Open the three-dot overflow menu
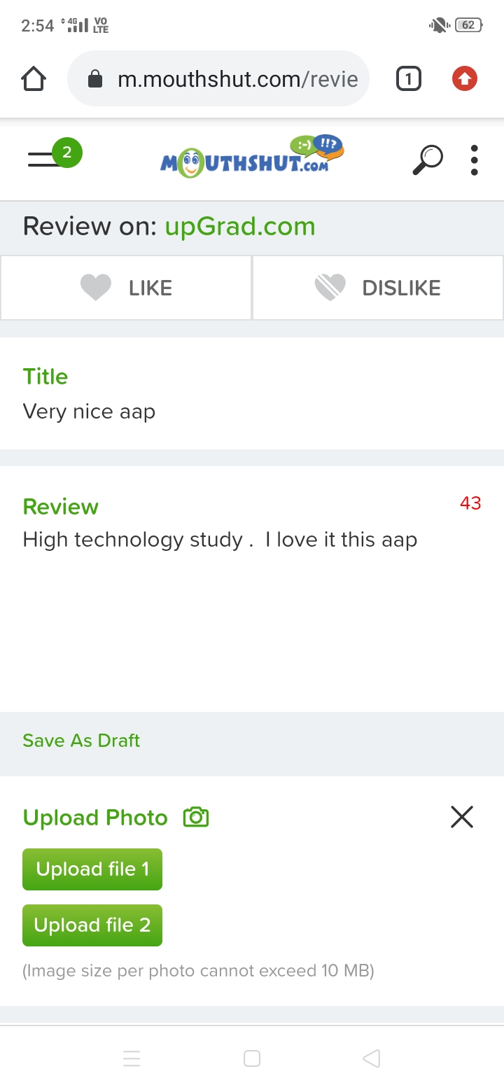Viewport: 504px width, 1092px height. [x=474, y=160]
